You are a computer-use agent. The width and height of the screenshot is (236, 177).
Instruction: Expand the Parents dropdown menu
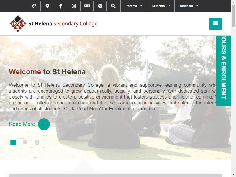coord(134,6)
